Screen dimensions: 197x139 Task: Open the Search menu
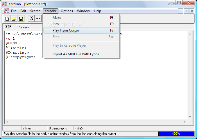(35, 11)
